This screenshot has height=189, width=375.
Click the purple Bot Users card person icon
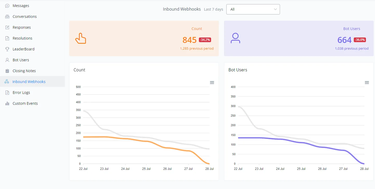click(235, 38)
